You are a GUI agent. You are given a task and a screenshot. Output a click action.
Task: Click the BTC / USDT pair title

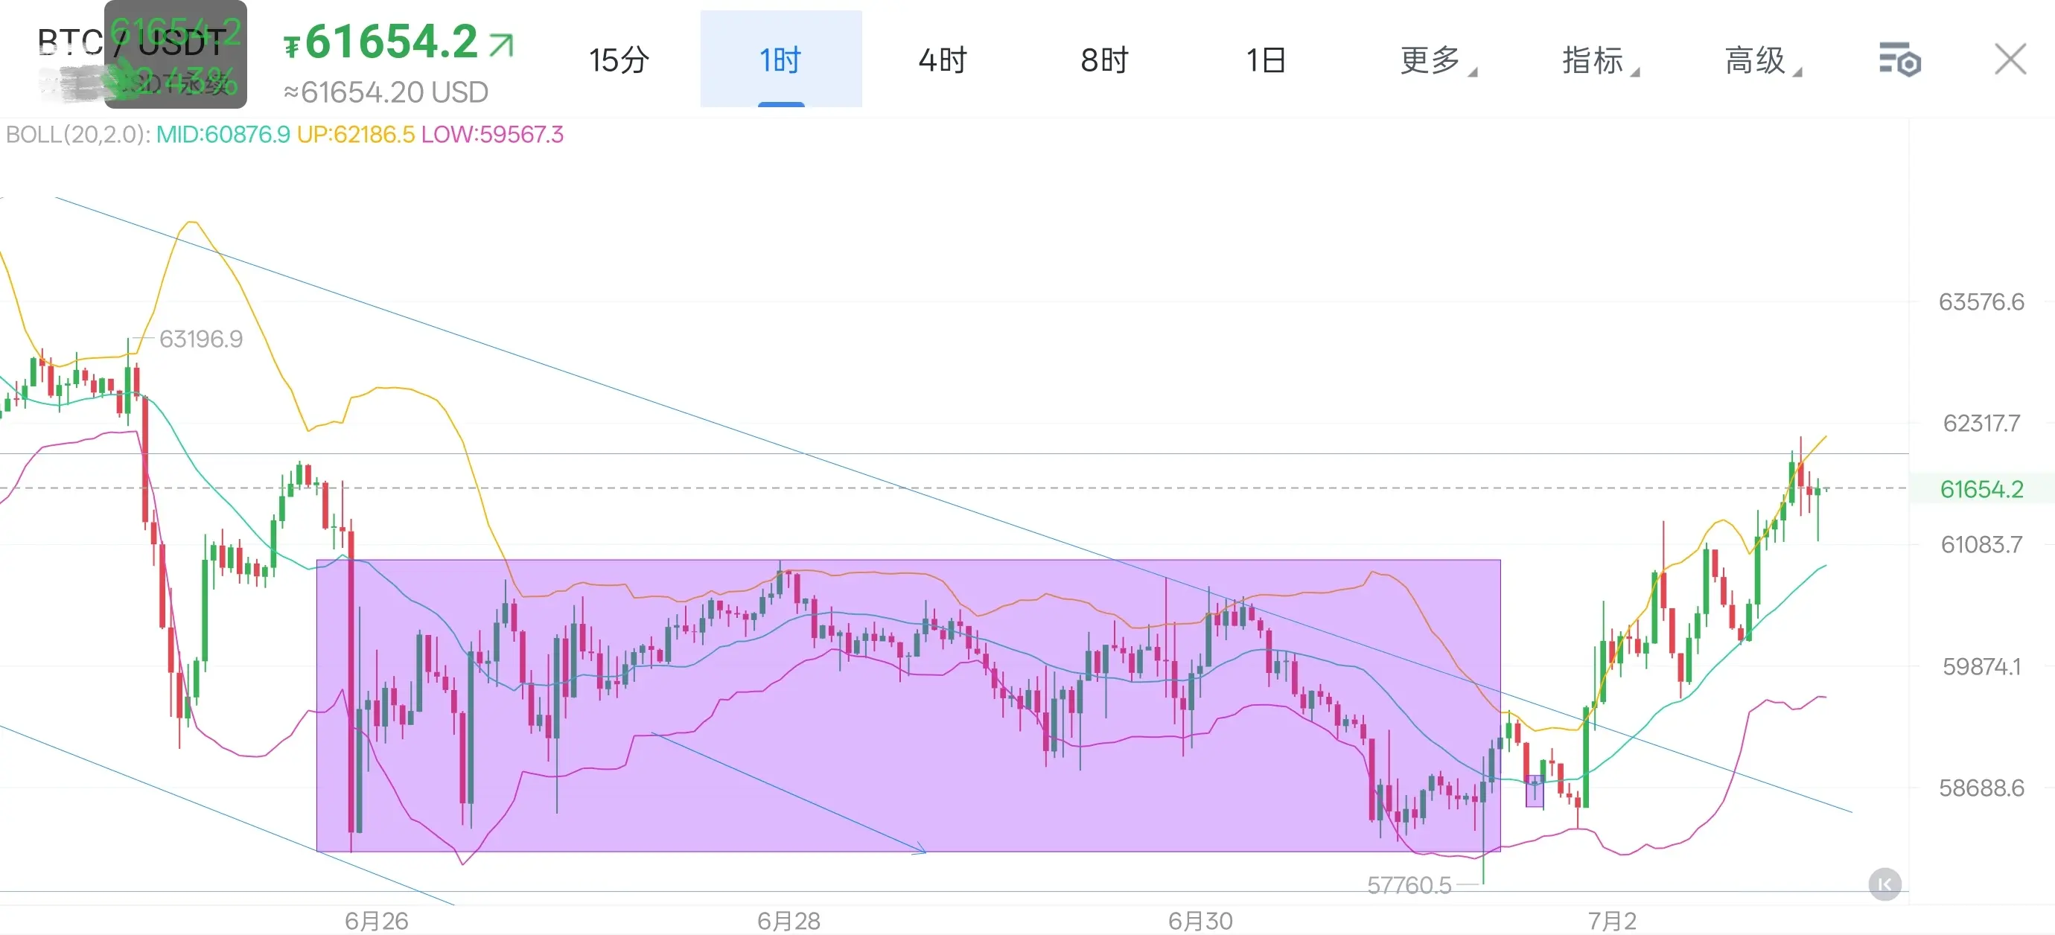tap(133, 43)
